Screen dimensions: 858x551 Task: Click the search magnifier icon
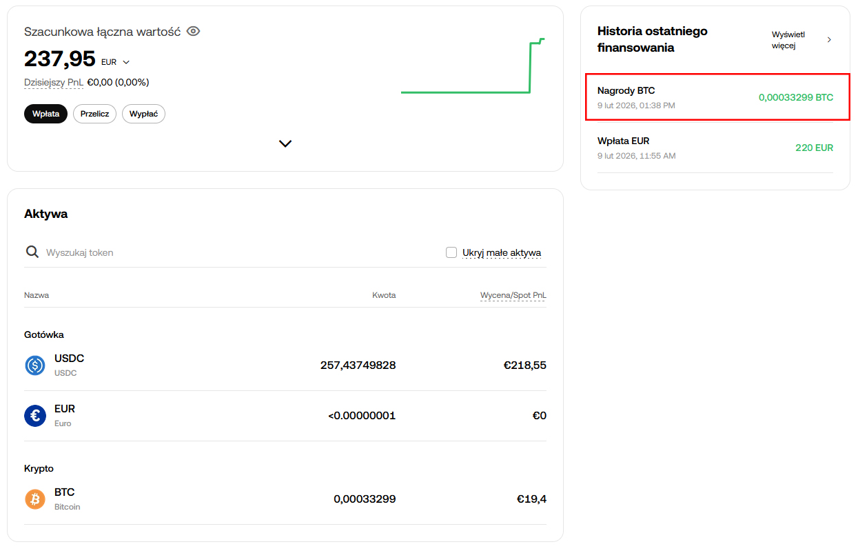pos(32,252)
